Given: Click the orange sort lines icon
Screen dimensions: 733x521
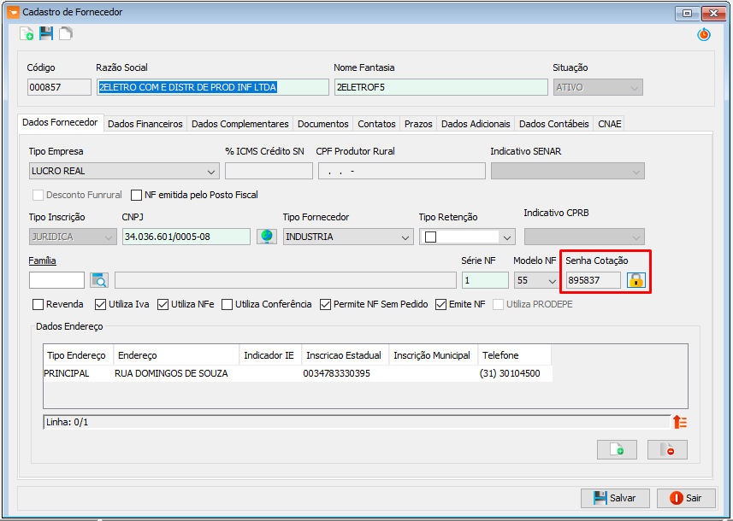Looking at the screenshot, I should pyautogui.click(x=680, y=422).
